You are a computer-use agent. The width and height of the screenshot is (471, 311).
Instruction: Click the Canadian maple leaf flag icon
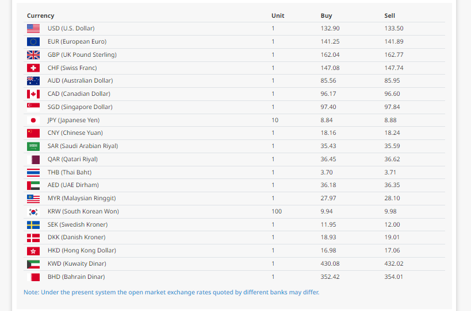[x=33, y=94]
